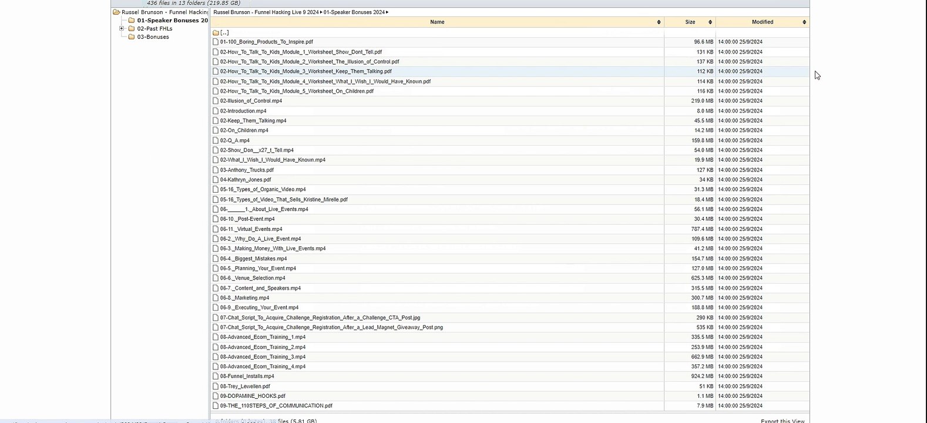Click the root folder icon in tree
927x423 pixels.
coord(116,12)
